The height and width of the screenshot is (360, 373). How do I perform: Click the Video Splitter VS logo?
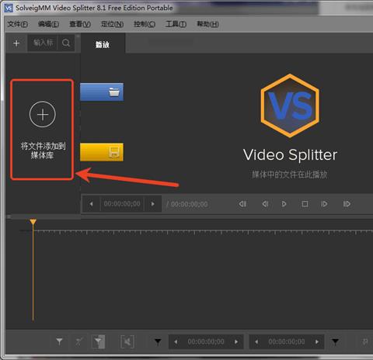click(290, 106)
